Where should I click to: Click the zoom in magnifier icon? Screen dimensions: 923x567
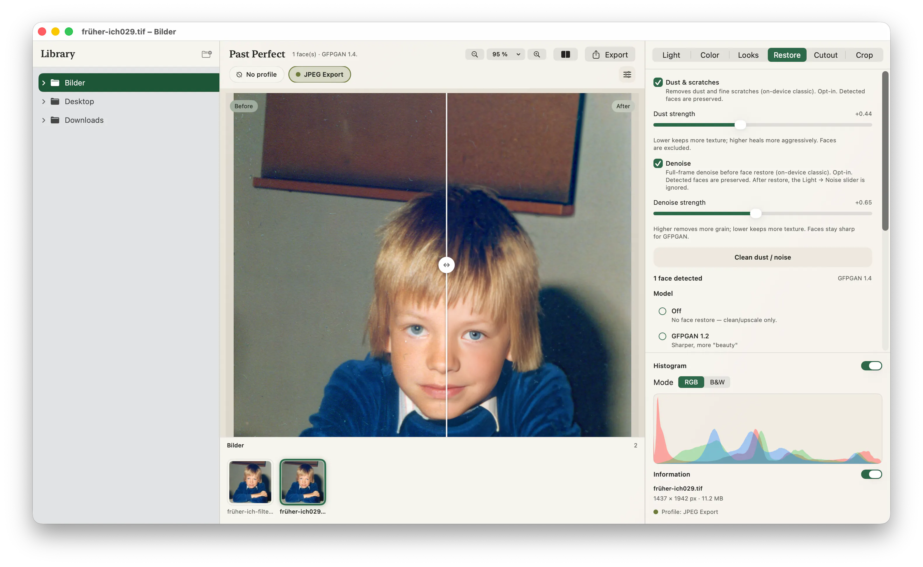[x=537, y=54]
